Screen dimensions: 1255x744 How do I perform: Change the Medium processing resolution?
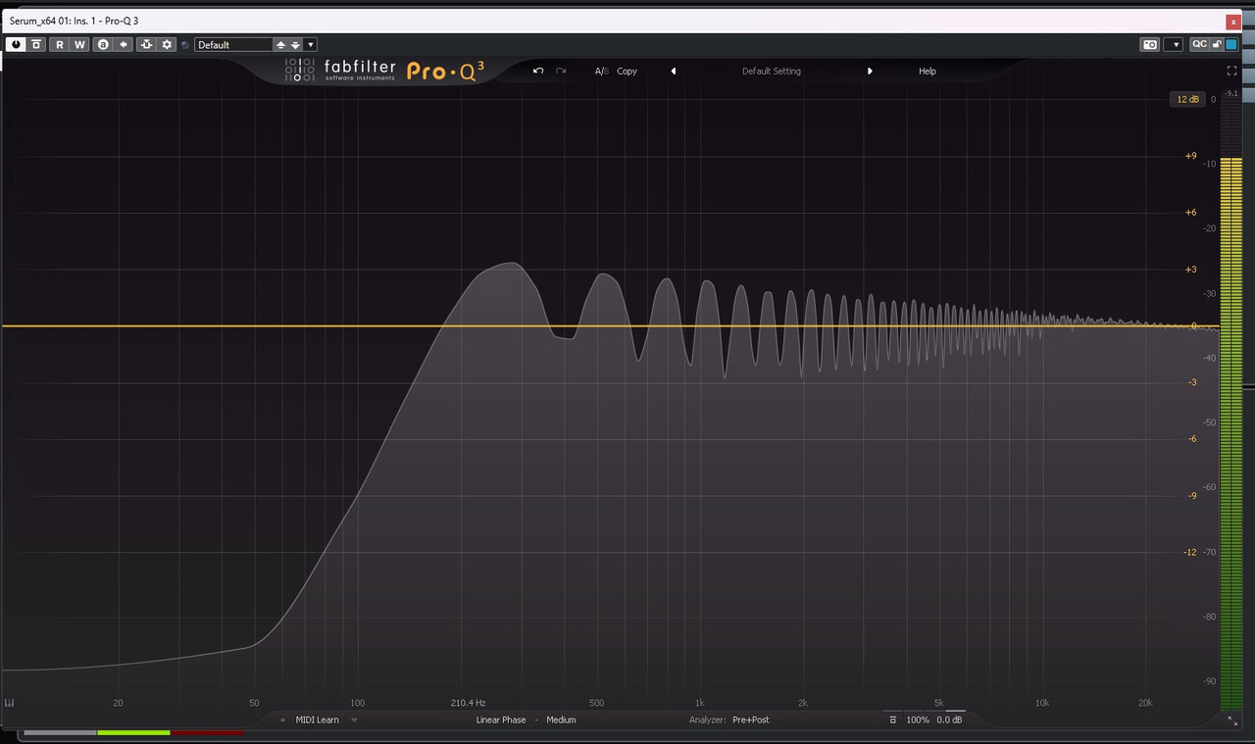(x=562, y=720)
